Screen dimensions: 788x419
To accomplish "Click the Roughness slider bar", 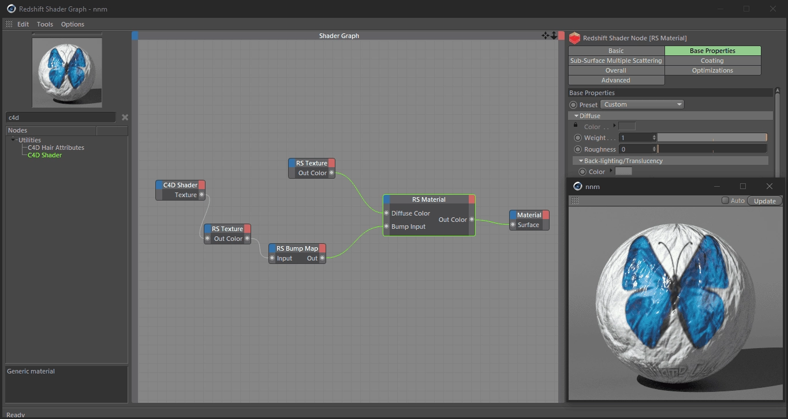I will pyautogui.click(x=712, y=149).
